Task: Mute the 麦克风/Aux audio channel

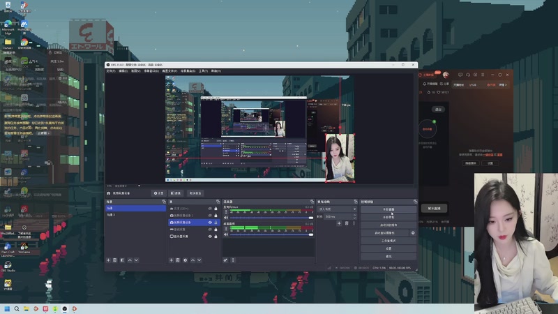Action: coord(226,218)
